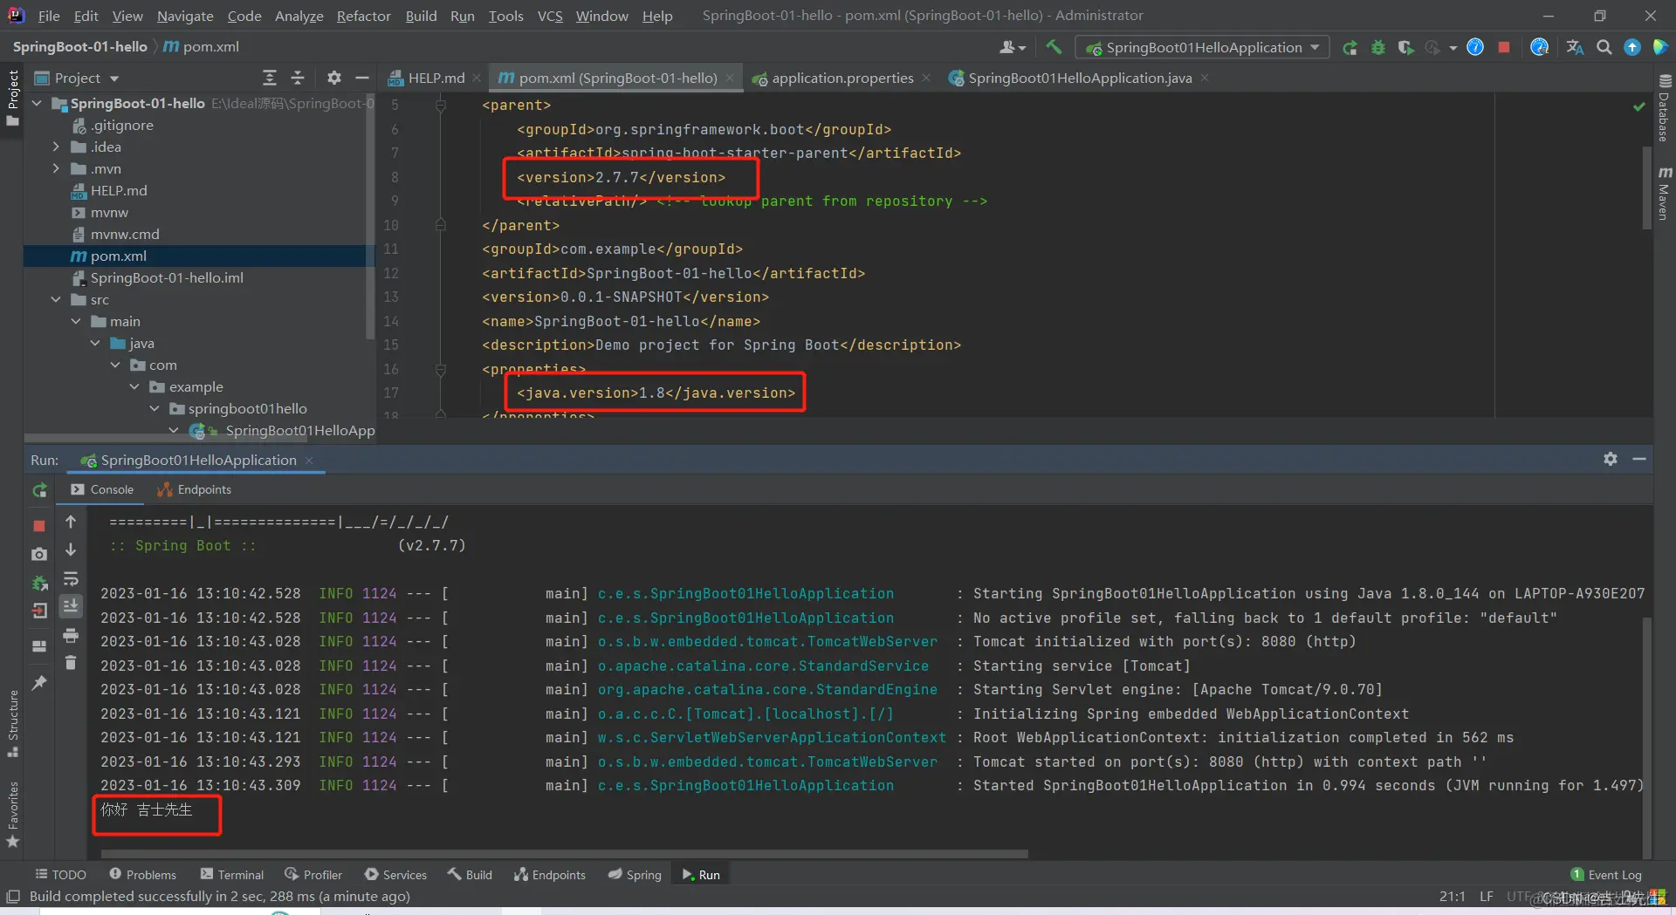Toggle the Project side panel button

(12, 98)
